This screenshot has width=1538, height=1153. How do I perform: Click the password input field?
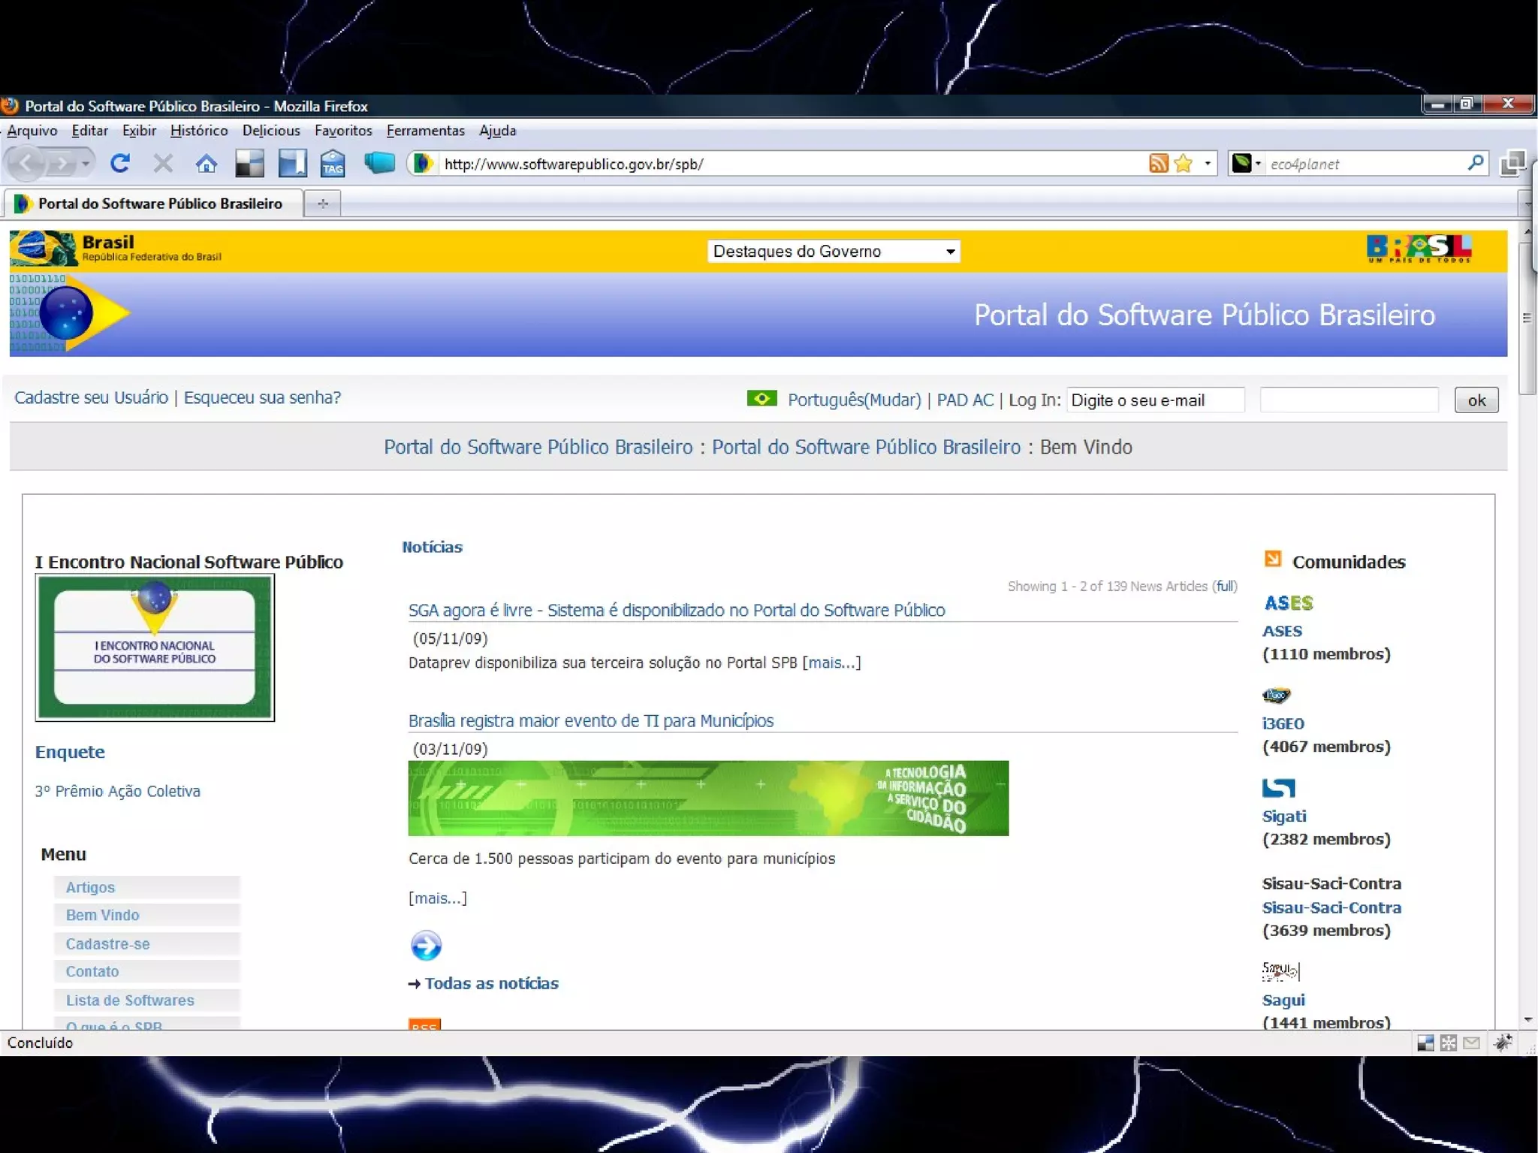pyautogui.click(x=1349, y=400)
